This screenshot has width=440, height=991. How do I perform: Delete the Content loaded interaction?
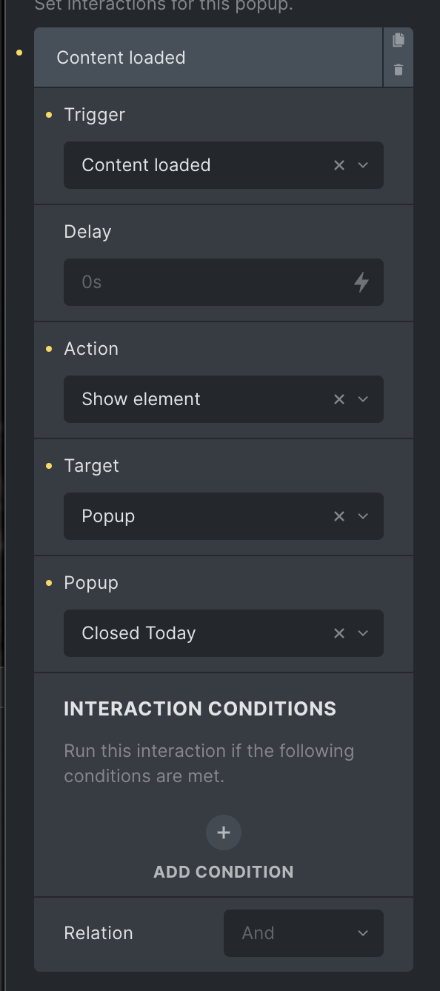(x=399, y=70)
